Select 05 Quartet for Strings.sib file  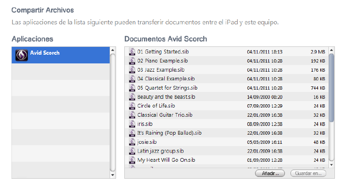click(x=167, y=88)
